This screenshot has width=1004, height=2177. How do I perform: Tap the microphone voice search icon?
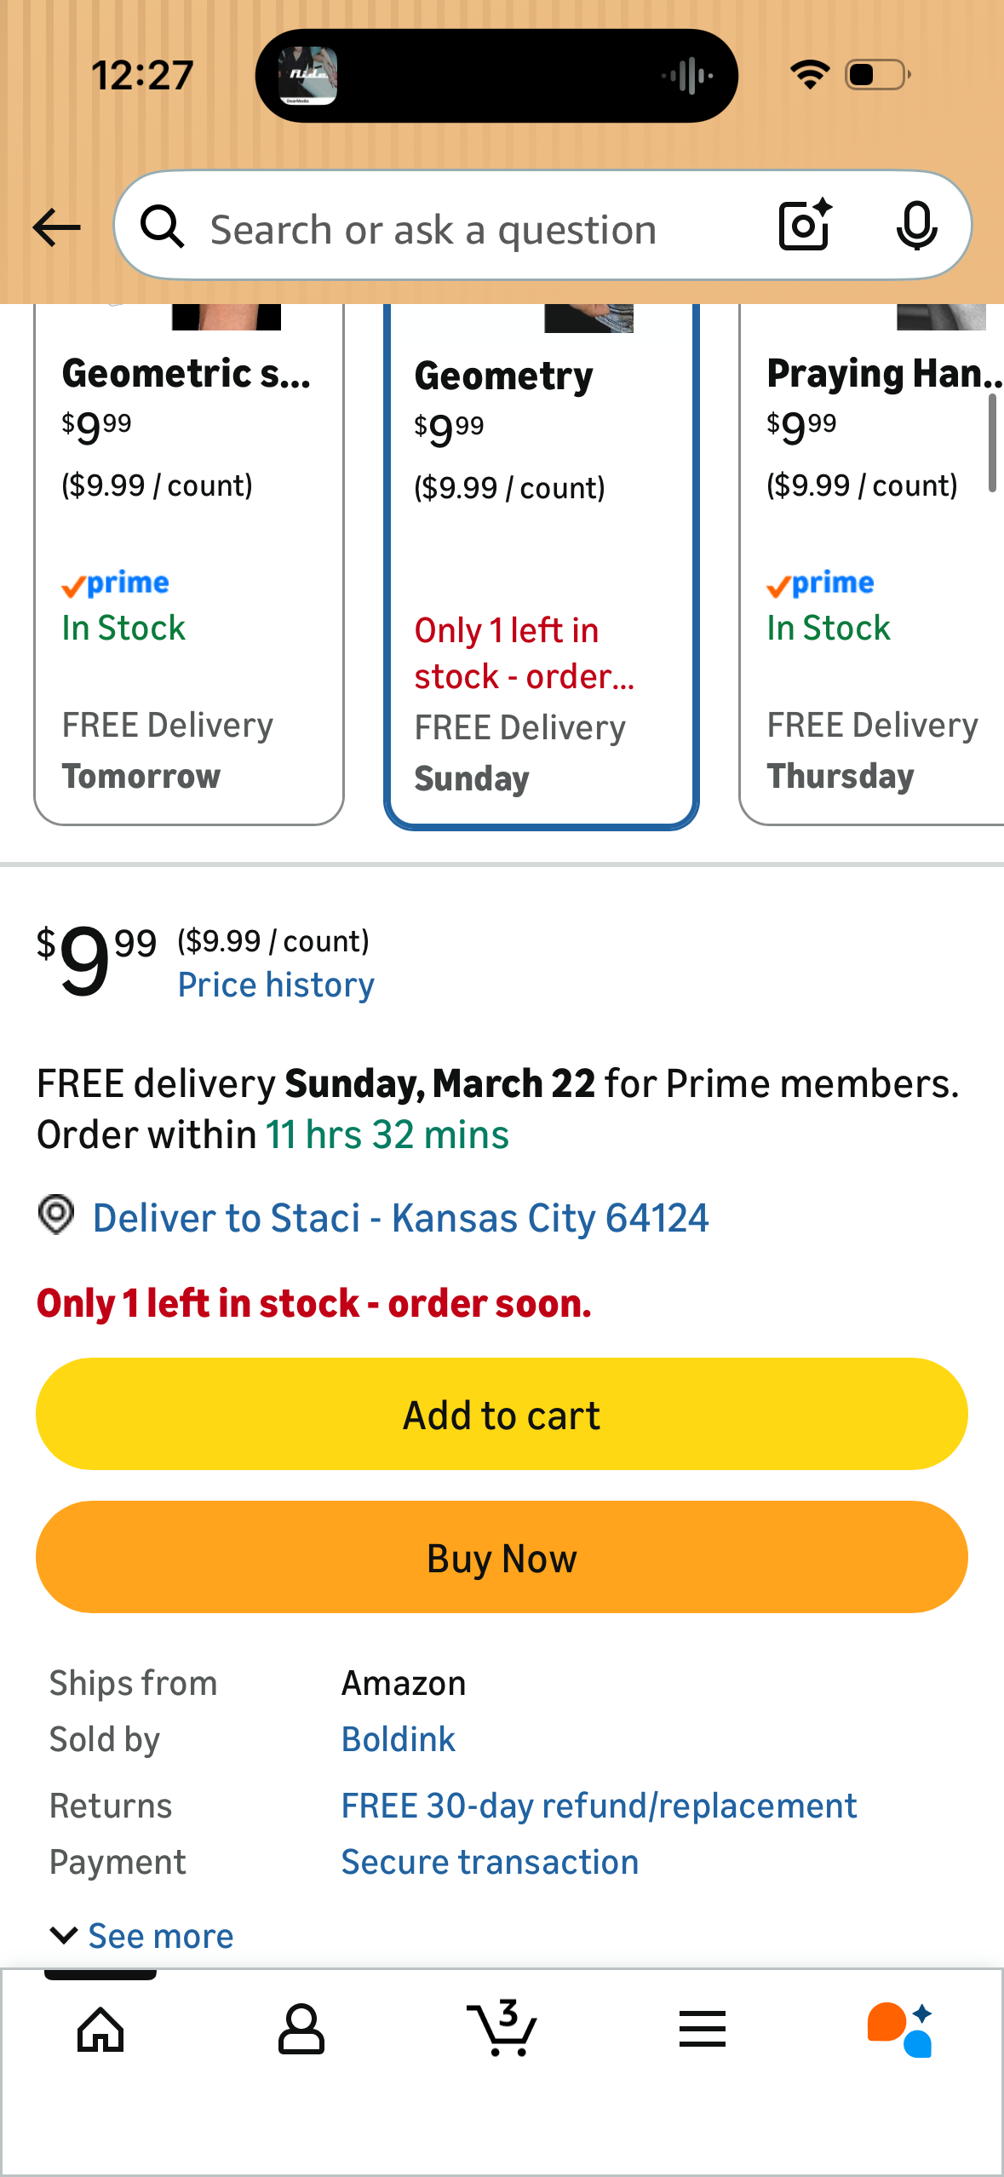[x=916, y=227]
